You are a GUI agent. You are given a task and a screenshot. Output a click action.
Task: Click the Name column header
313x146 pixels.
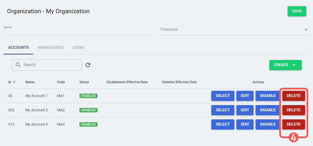(x=30, y=82)
